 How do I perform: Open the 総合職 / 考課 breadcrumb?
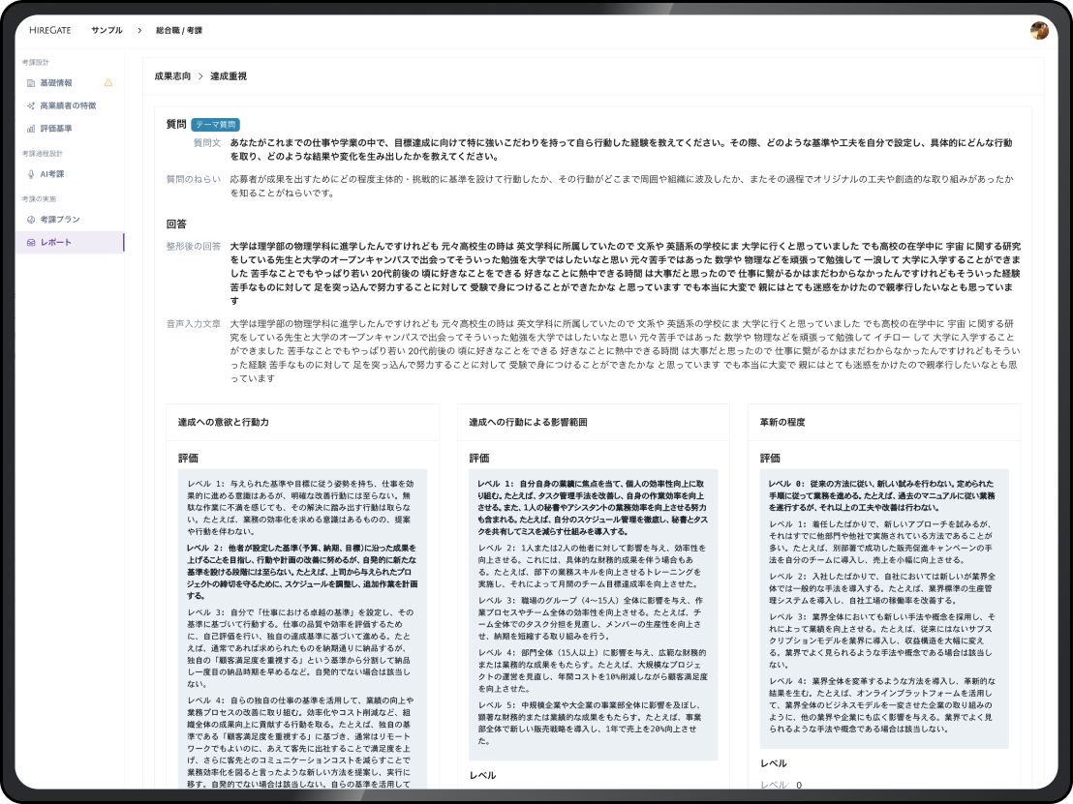179,30
